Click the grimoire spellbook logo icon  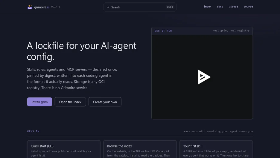[x=30, y=7]
